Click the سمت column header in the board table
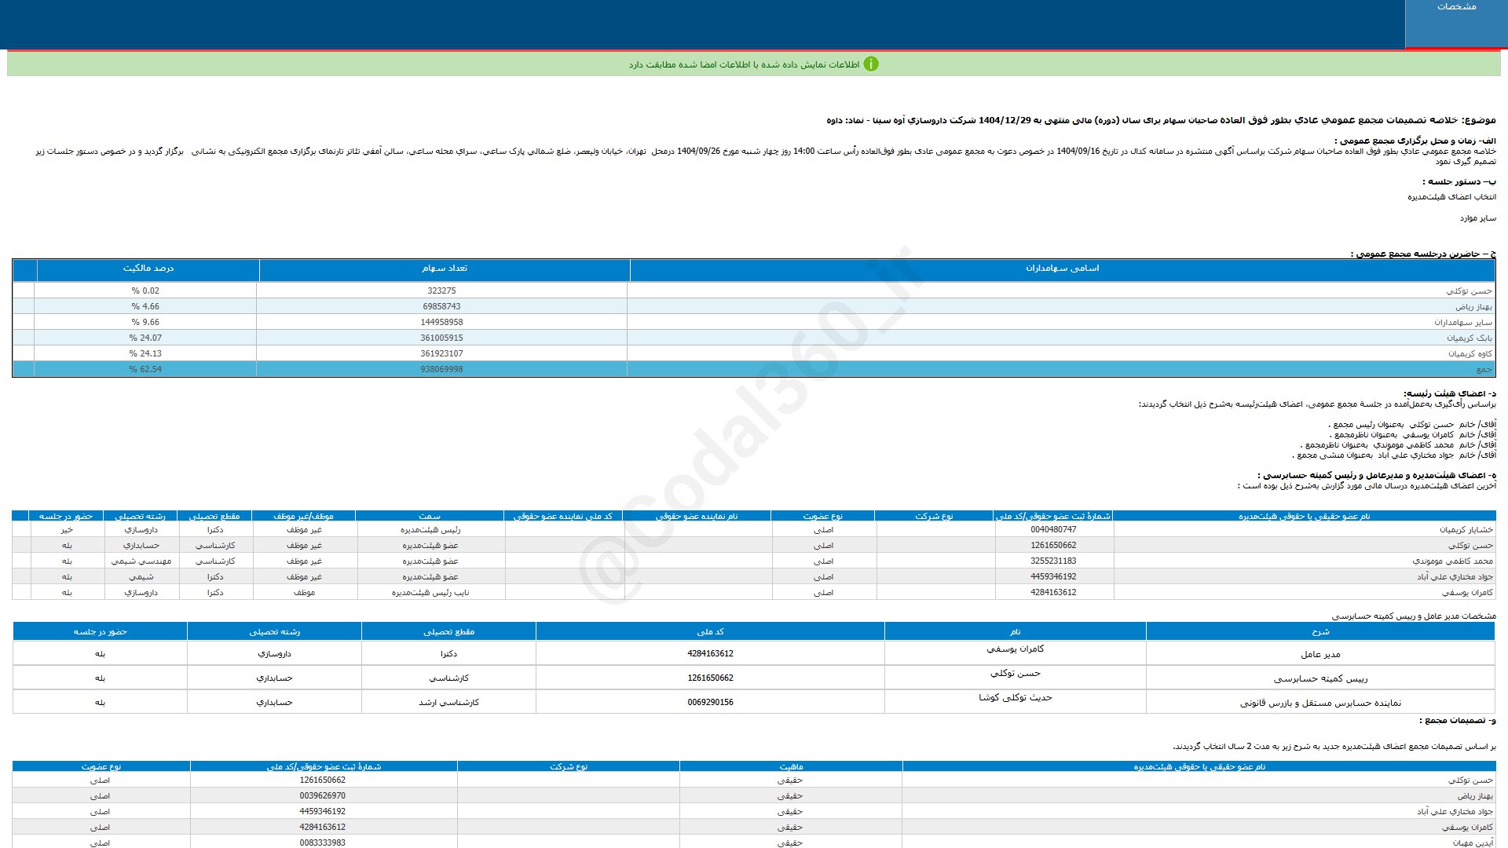Screen dimensions: 1508x848 pos(429,517)
